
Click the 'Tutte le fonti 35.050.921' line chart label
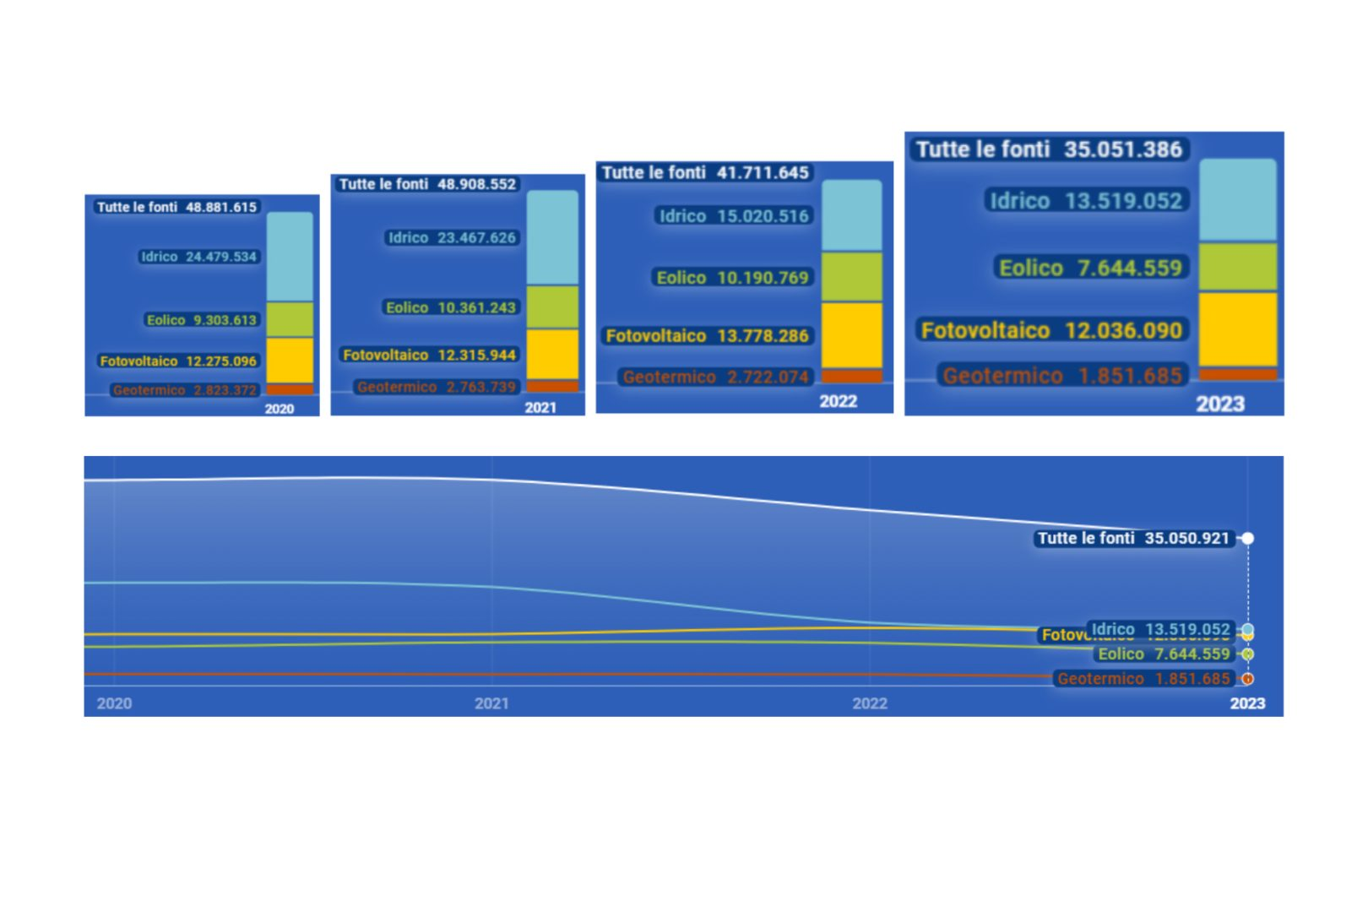pos(1133,539)
